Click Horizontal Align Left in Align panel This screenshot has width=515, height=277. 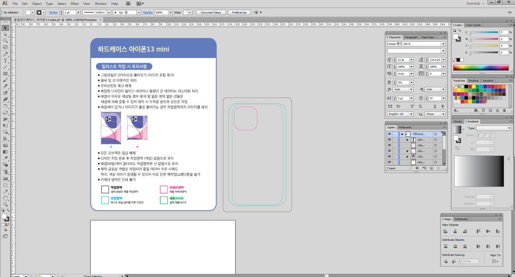pyautogui.click(x=445, y=231)
